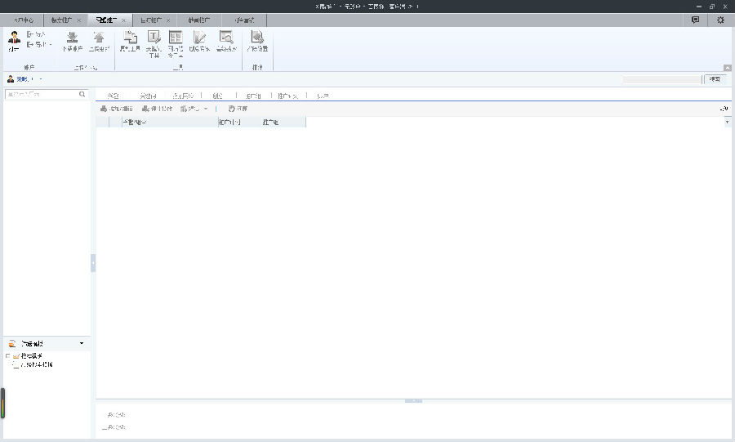Open the speech bubble feedback icon
This screenshot has height=442, width=735.
click(696, 20)
